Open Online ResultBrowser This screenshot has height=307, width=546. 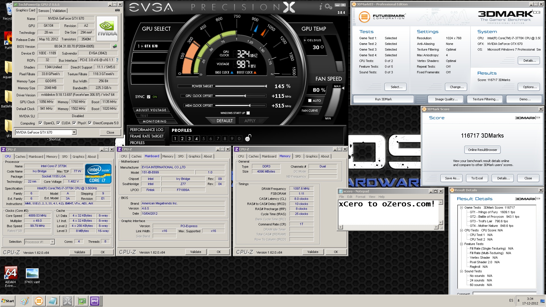click(x=483, y=150)
